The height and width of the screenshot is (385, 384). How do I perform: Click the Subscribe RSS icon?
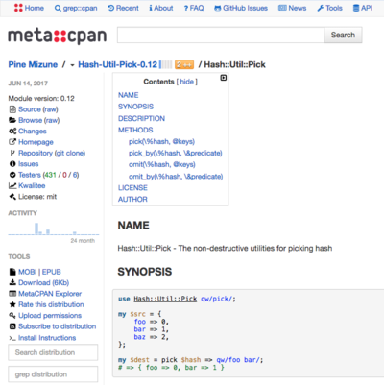click(x=12, y=326)
